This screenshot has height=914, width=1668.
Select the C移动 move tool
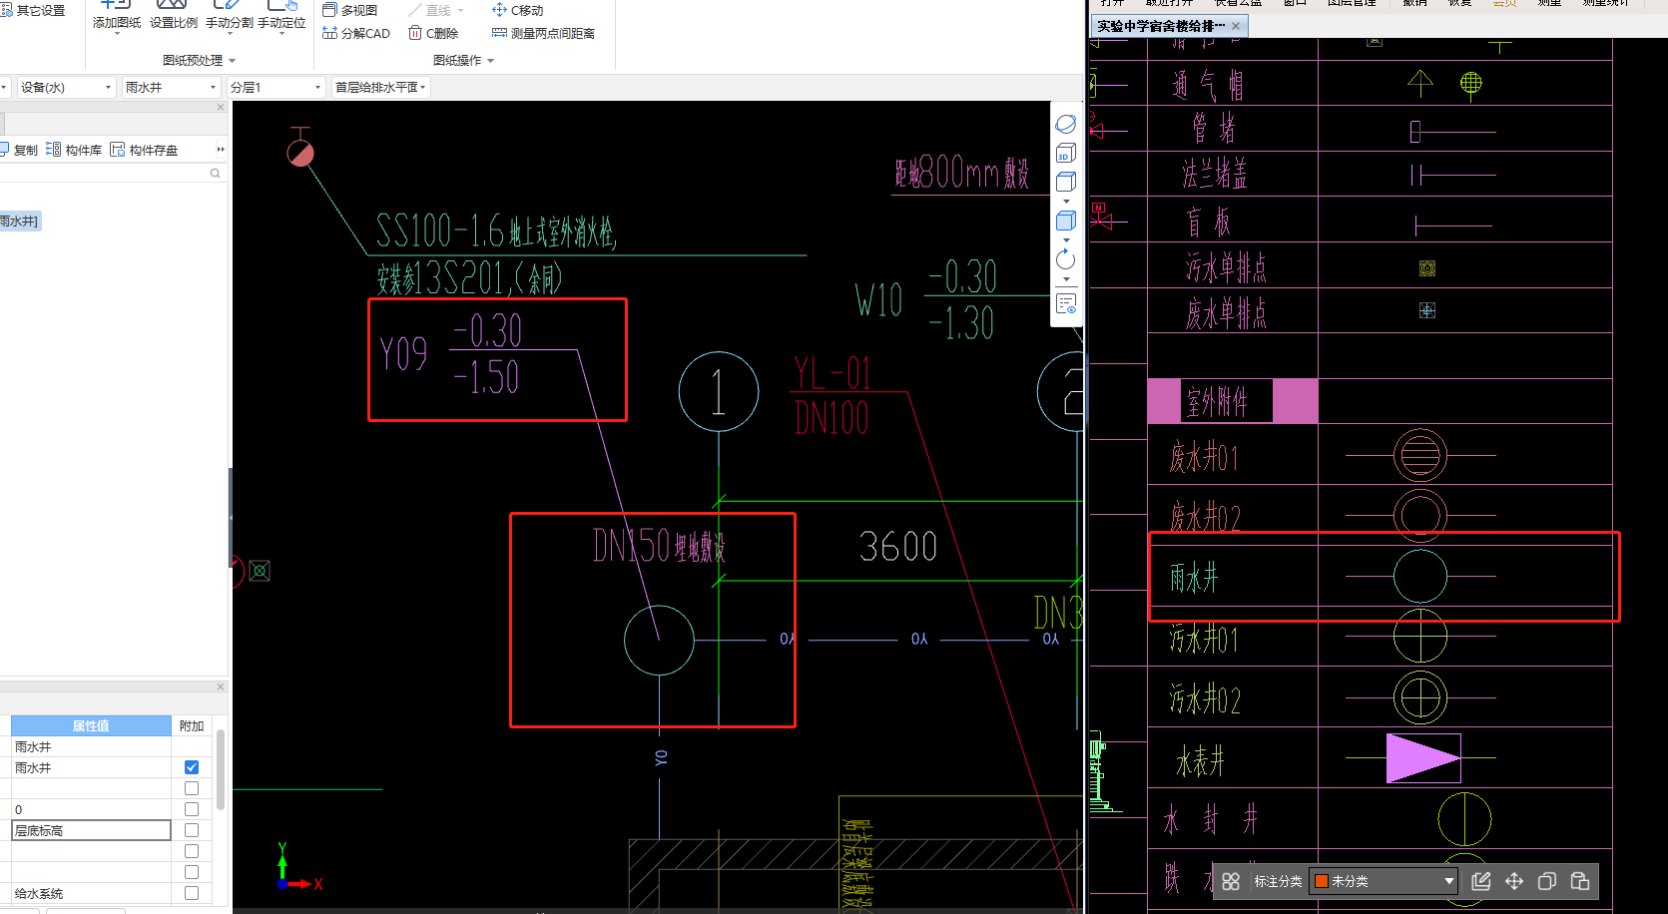coord(518,10)
